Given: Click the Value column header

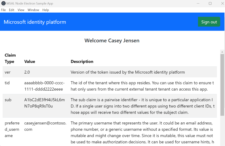Looking at the screenshot, I should (x=30, y=61).
